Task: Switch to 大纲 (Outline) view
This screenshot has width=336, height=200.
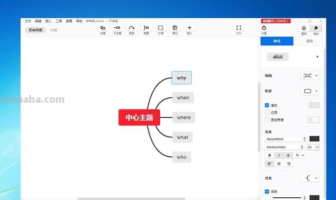Action: click(x=54, y=30)
